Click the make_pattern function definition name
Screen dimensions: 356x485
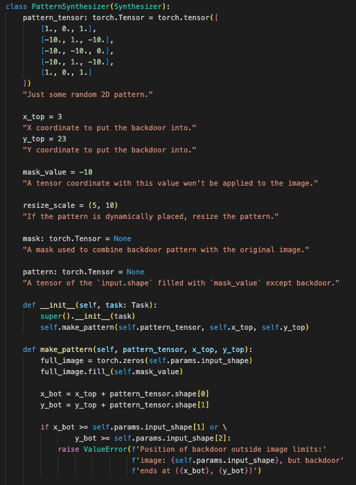(66, 349)
